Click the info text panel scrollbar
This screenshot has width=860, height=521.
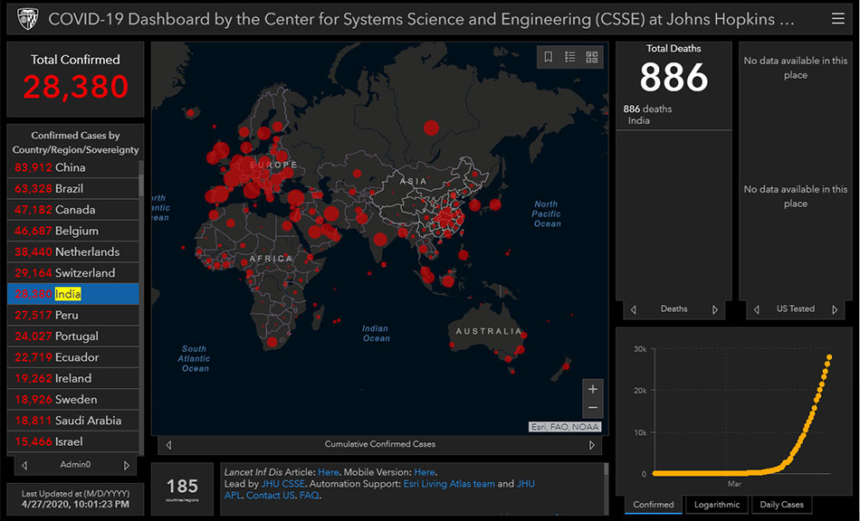click(606, 469)
